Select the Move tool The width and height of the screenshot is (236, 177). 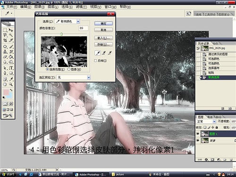point(11,30)
